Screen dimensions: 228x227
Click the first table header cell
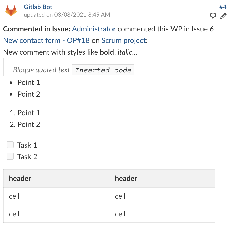click(x=56, y=178)
